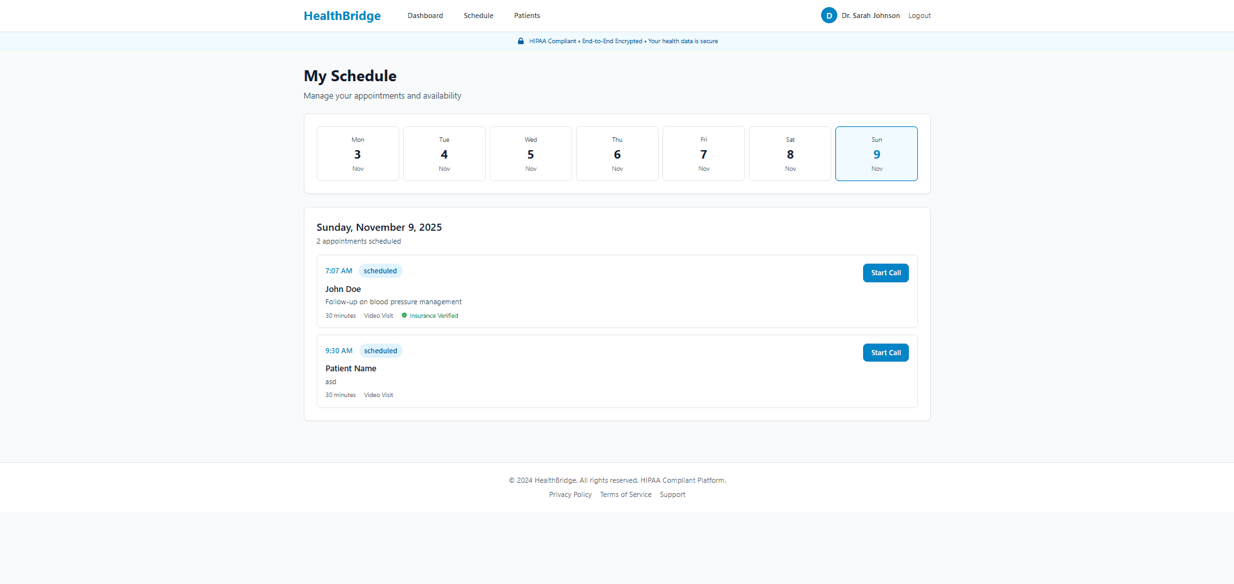1234x584 pixels.
Task: Select Wednesday November 5
Action: click(x=530, y=153)
